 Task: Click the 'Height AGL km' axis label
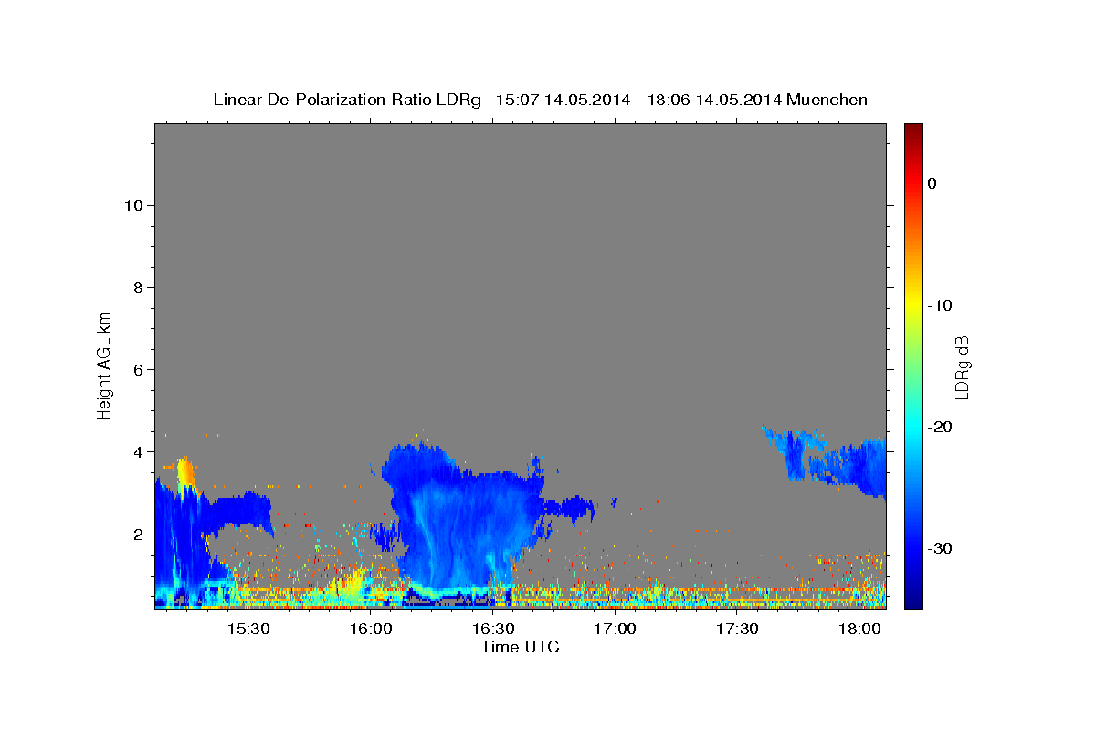pos(104,365)
